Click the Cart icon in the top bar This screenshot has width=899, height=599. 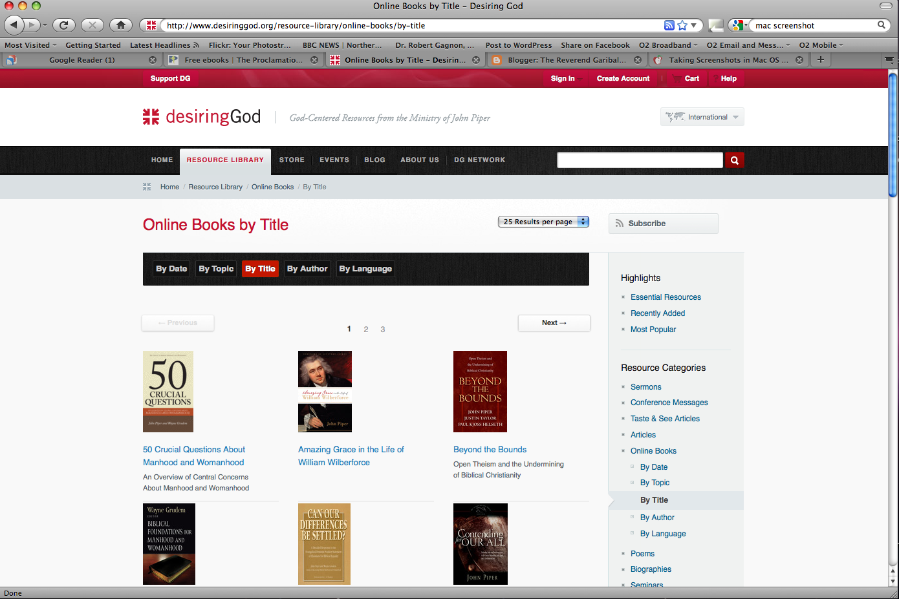(677, 78)
